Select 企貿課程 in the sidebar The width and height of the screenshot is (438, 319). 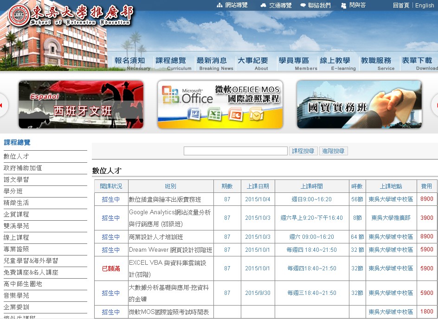pos(16,214)
